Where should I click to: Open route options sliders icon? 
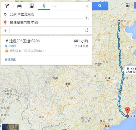pos(86,30)
